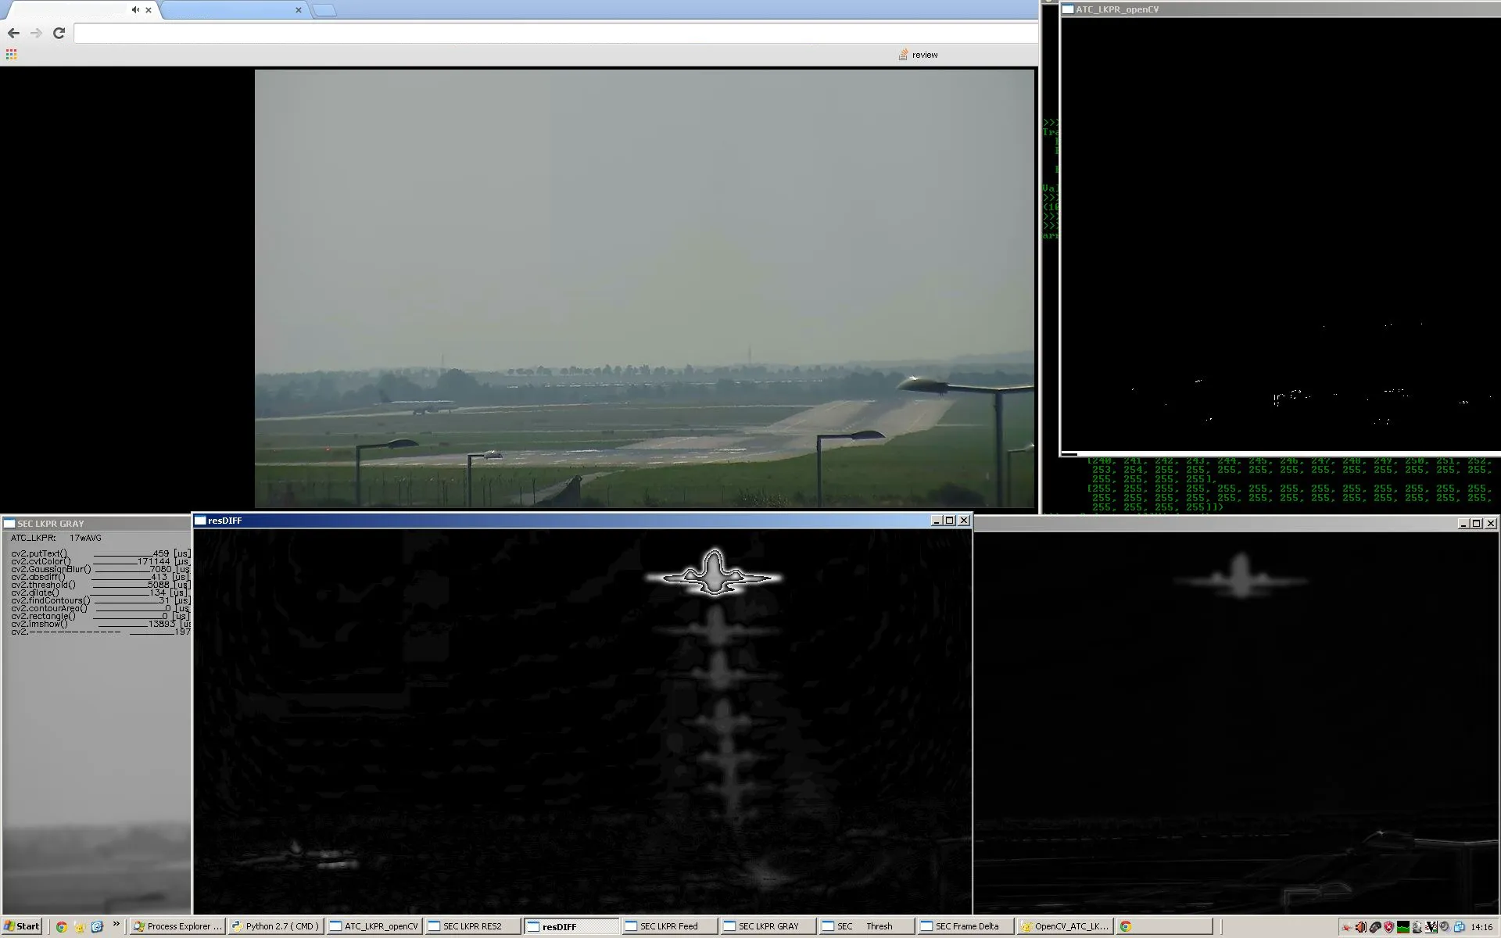Screen dimensions: 1501x938
Task: Bring the SEC Frame Delta window forward
Action: pos(964,926)
